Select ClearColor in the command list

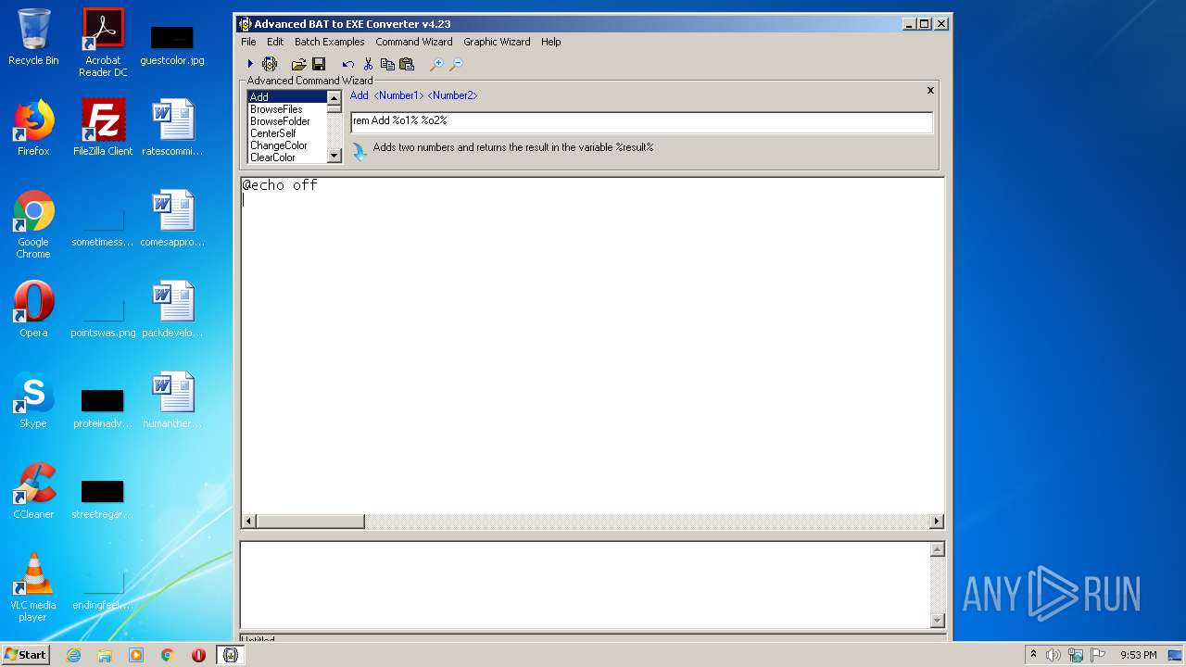(287, 157)
